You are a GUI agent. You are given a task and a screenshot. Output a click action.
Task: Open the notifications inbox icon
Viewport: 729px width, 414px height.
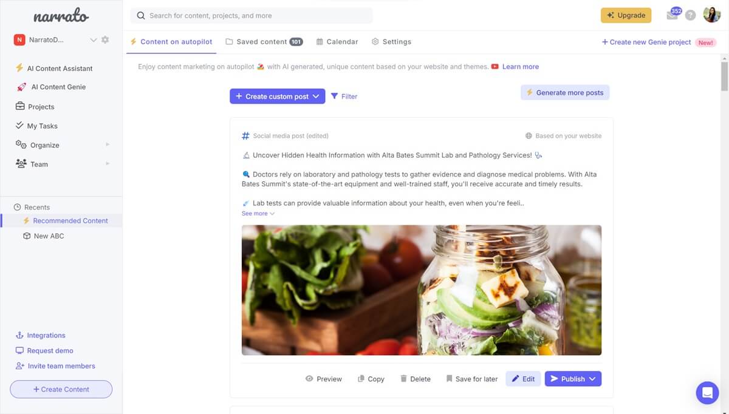[672, 15]
